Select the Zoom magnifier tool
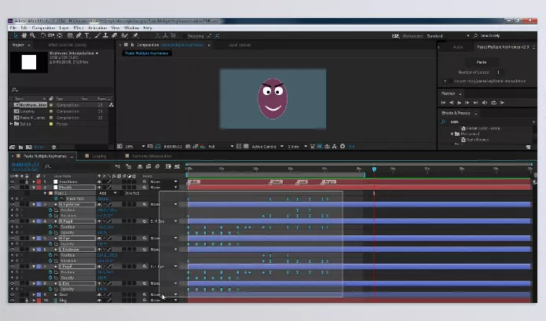The width and height of the screenshot is (546, 321). pyautogui.click(x=32, y=35)
